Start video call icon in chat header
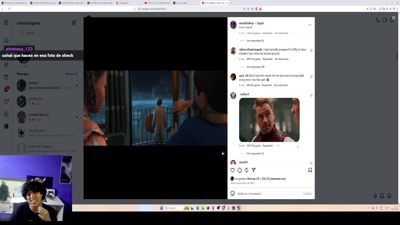400x225 pixels. (385, 20)
